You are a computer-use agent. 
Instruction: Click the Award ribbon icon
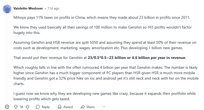click(x=60, y=107)
